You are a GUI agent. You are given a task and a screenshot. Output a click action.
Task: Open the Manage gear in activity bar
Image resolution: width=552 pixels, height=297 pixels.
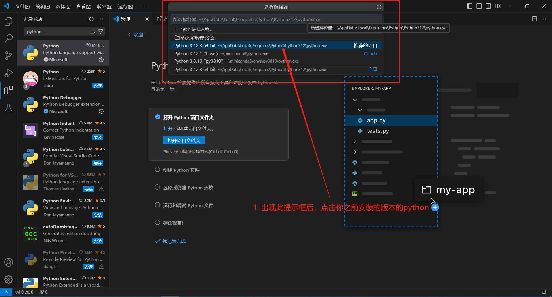(9, 279)
